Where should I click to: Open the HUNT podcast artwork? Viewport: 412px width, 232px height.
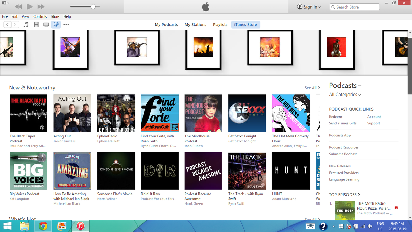coord(291,171)
